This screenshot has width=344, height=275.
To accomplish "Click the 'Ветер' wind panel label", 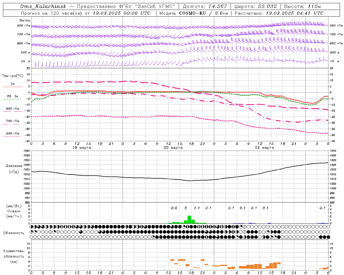I will 25,20.
